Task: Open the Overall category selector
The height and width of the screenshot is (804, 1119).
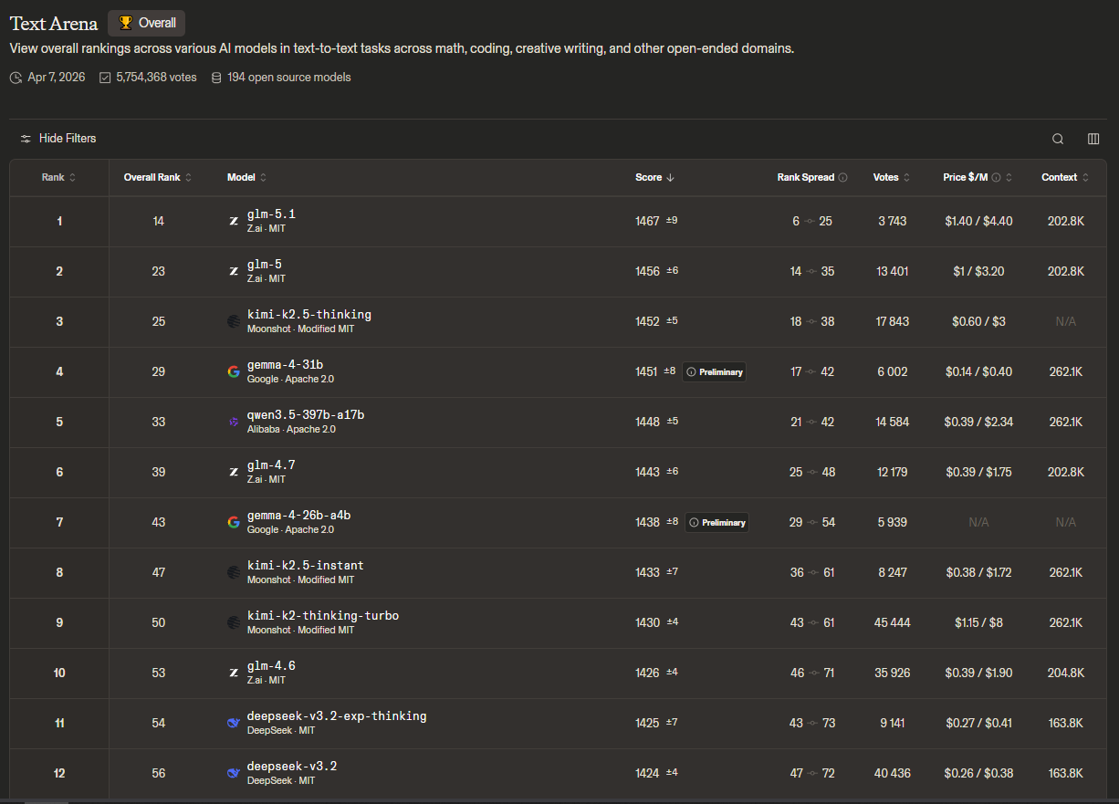Action: (x=147, y=23)
